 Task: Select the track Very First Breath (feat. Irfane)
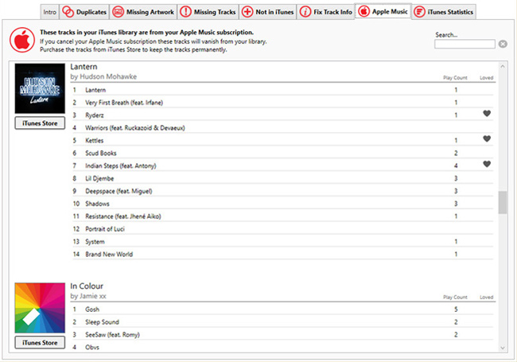click(x=282, y=103)
